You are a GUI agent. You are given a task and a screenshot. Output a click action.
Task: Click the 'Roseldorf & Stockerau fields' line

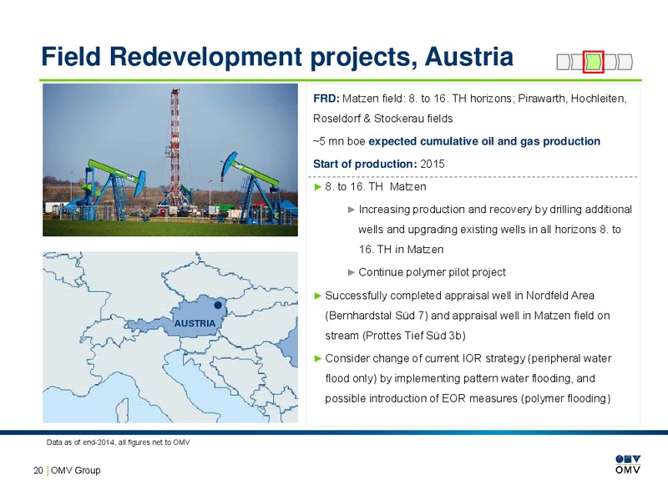(382, 119)
